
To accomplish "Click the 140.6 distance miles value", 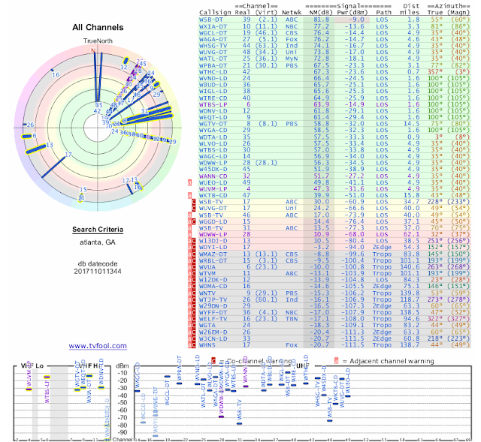I will click(x=410, y=267).
